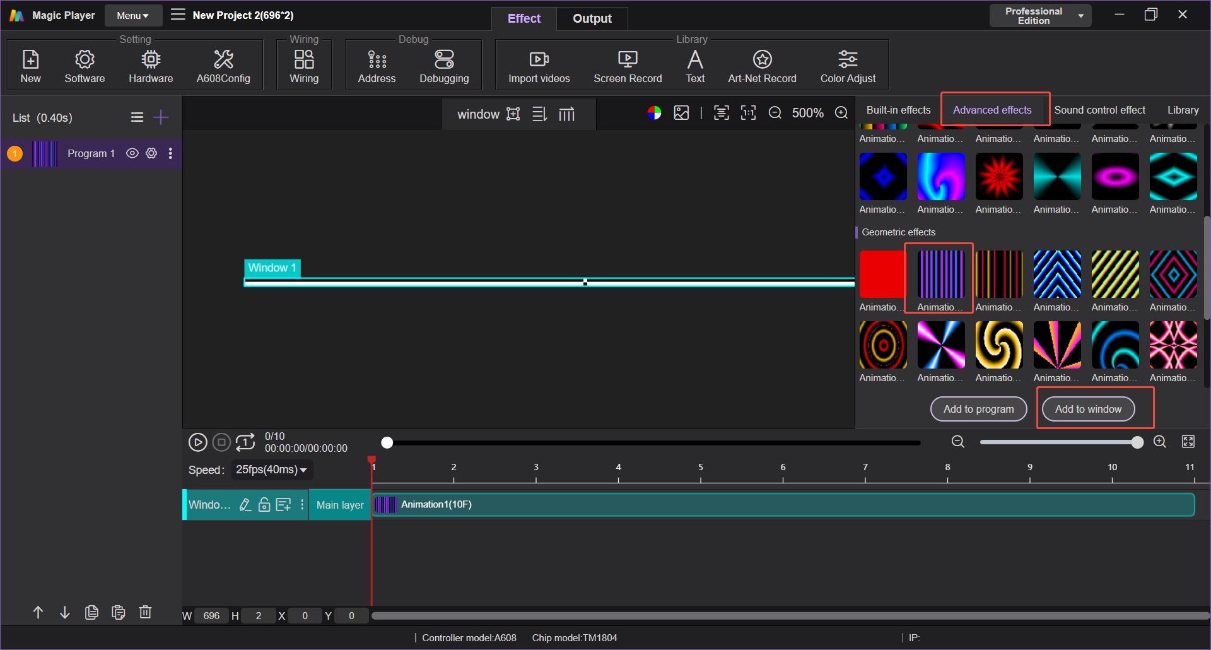Viewport: 1211px width, 650px height.
Task: Click the Animation1(10F) timeline clip
Action: [783, 504]
